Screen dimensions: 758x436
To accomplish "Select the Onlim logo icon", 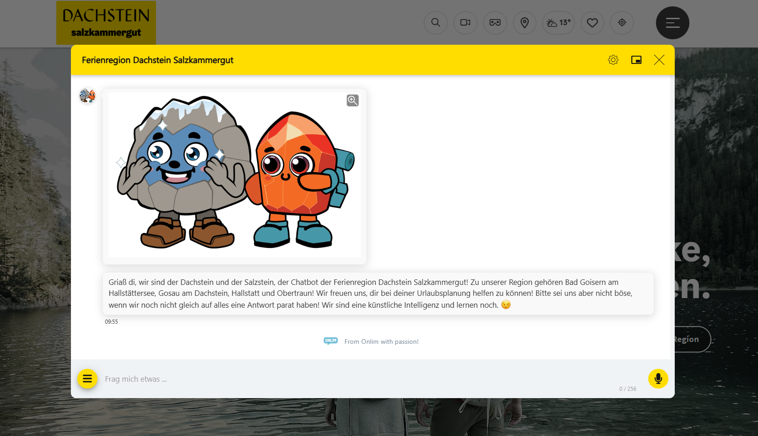I will pos(331,341).
